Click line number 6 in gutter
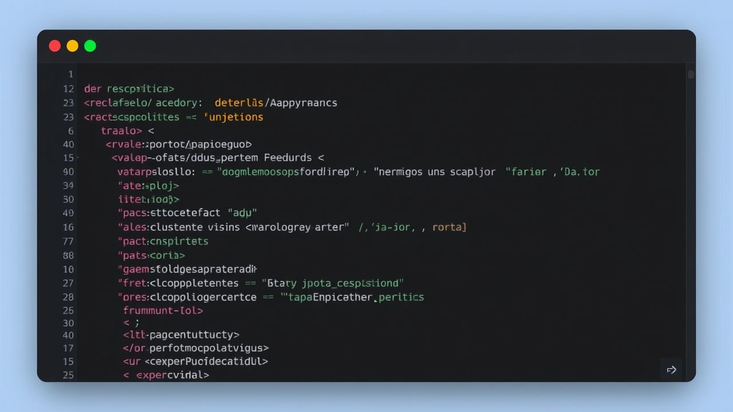Image resolution: width=733 pixels, height=412 pixels. pyautogui.click(x=71, y=130)
